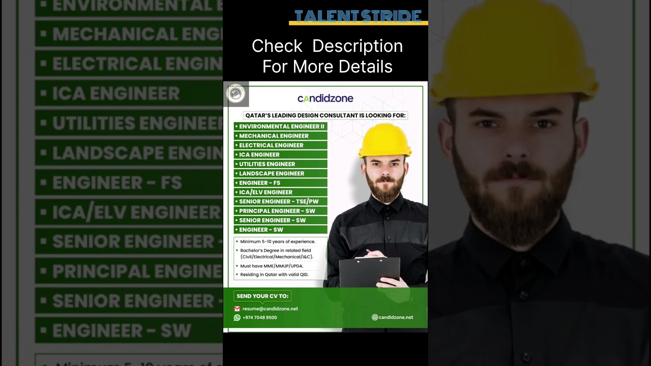Select the 'Check Description For More Details' caption
This screenshot has height=366, width=651.
pyautogui.click(x=328, y=56)
